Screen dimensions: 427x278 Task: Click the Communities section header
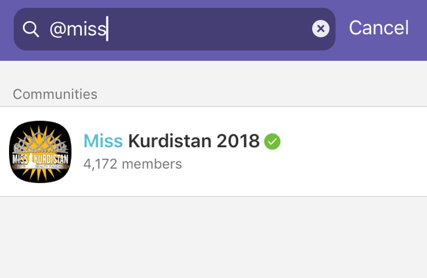[x=55, y=94]
